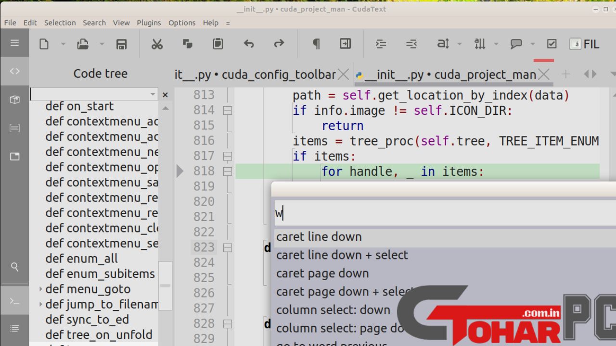Open the Console prompt sidebar icon
This screenshot has height=346, width=616.
click(14, 301)
